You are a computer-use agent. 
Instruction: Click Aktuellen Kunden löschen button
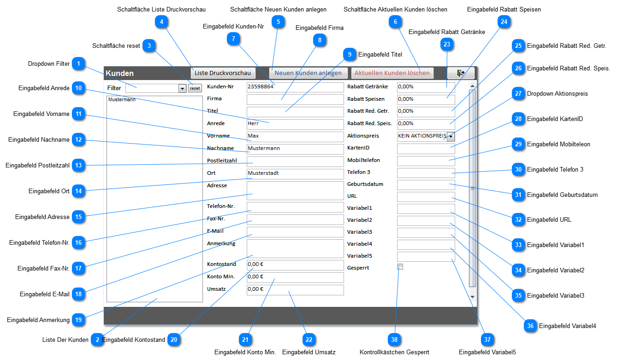[x=392, y=73]
